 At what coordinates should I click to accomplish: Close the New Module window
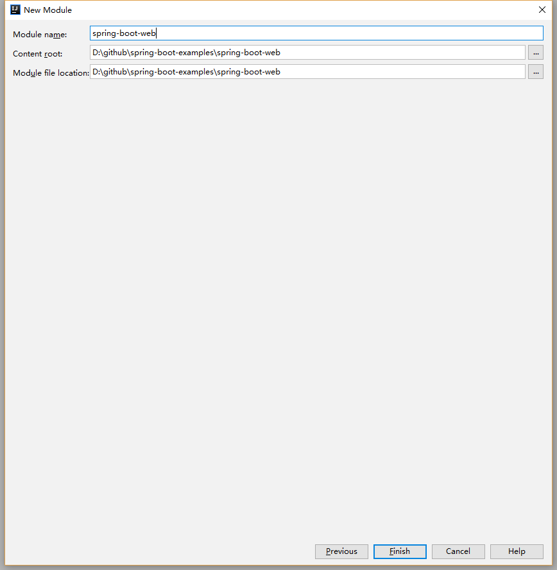tap(542, 10)
